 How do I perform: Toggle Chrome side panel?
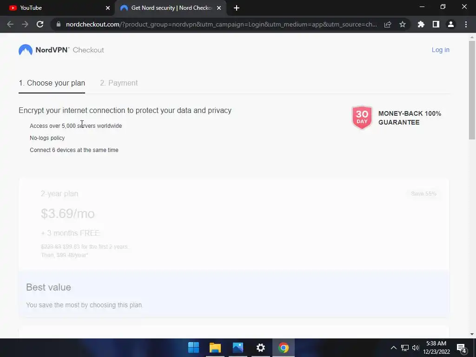[x=436, y=24]
